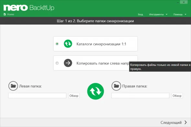Click Обзор button for right folder
This screenshot has height=127, width=191.
[x=177, y=96]
